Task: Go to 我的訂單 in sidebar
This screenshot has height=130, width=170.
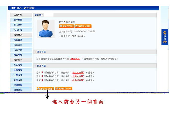Action: point(18,40)
